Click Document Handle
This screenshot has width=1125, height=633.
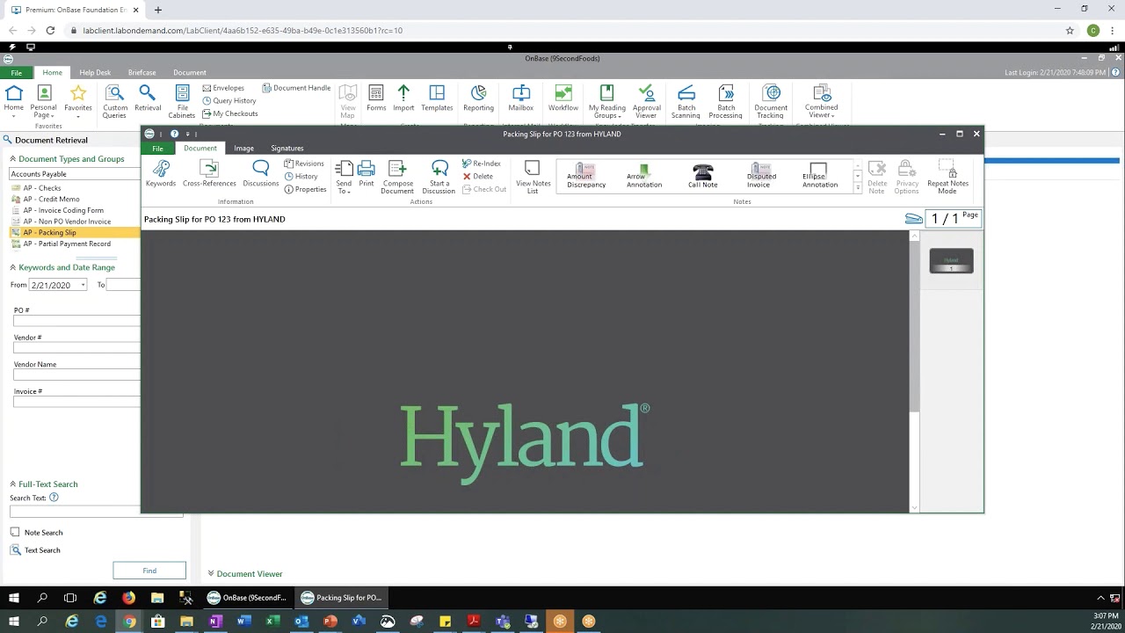tap(296, 88)
